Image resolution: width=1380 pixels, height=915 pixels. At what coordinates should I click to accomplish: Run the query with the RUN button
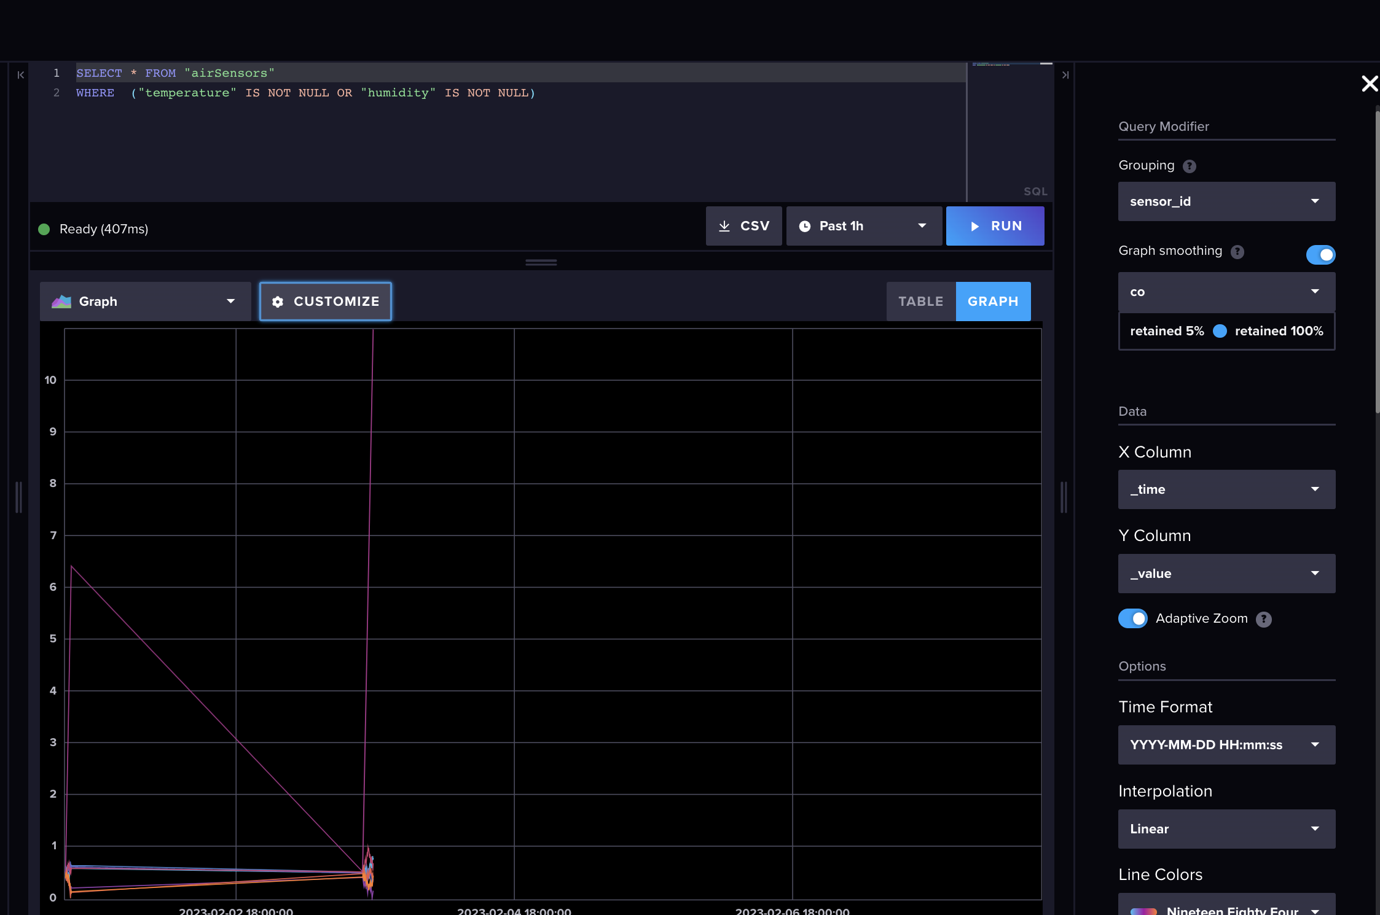tap(995, 226)
